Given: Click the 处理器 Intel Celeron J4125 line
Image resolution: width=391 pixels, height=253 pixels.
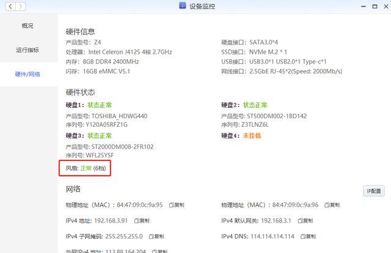Looking at the screenshot, I should 119,52.
